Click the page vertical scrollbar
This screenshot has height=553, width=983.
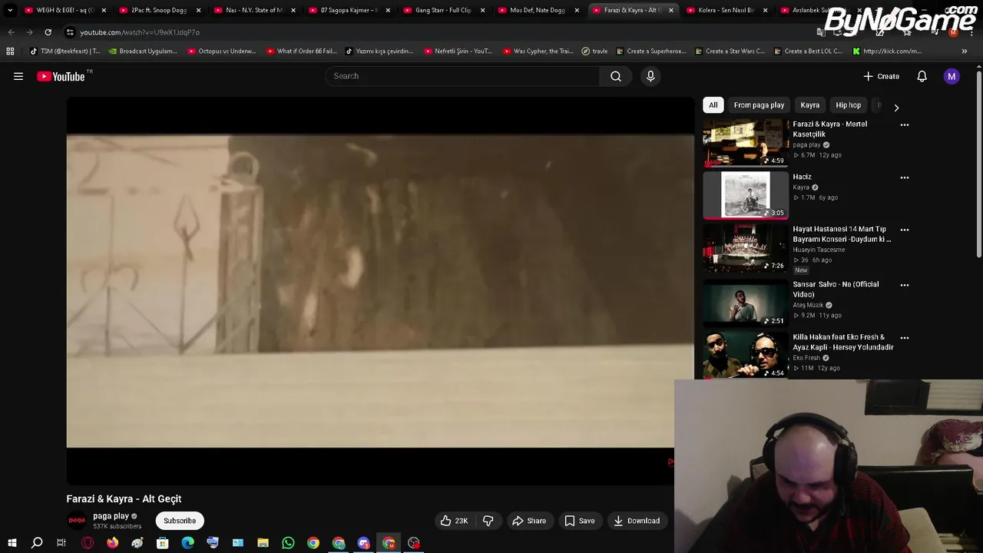click(978, 165)
